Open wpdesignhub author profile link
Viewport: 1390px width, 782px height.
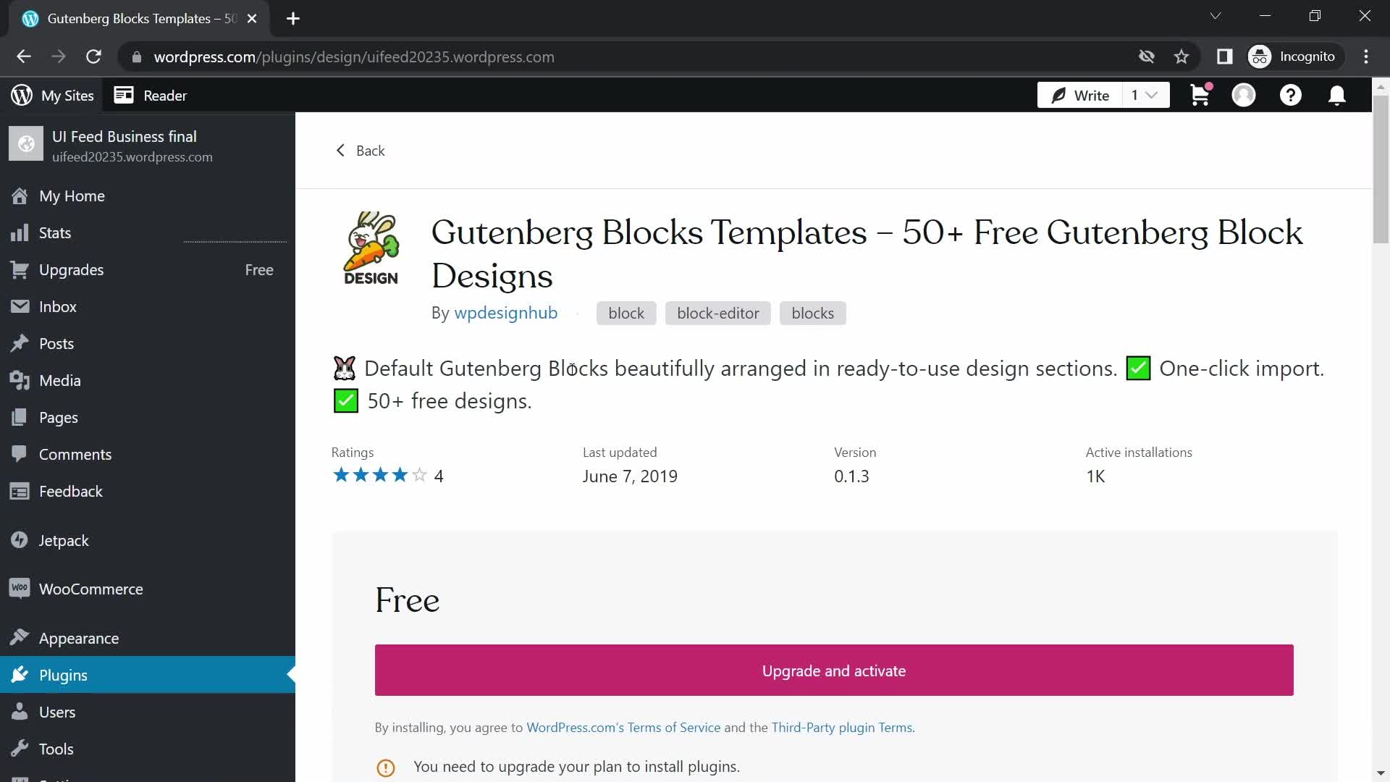pos(506,312)
